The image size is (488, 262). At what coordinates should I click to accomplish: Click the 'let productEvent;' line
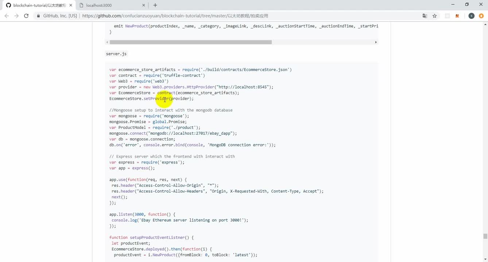point(131,243)
